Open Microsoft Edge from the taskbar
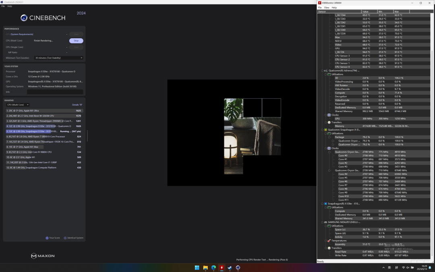Screen dimensions: 435x272 click(213, 268)
